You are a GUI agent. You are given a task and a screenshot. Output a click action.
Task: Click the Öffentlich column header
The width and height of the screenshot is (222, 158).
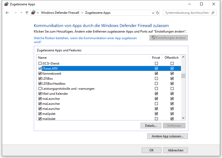coord(171,58)
